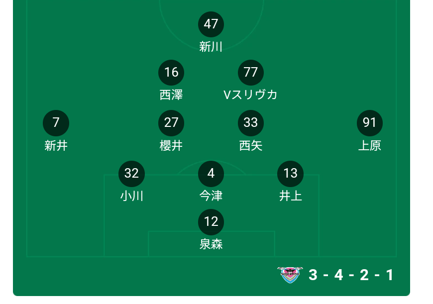Open goalkeeper badge number 12

[211, 222]
